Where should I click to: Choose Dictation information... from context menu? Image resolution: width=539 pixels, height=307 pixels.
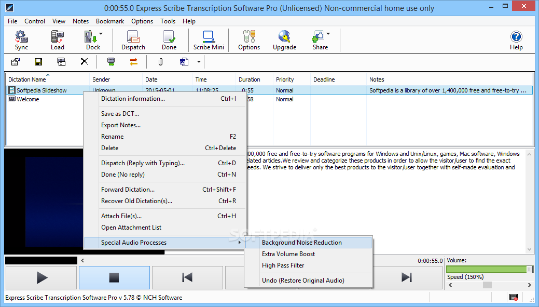[x=165, y=98]
